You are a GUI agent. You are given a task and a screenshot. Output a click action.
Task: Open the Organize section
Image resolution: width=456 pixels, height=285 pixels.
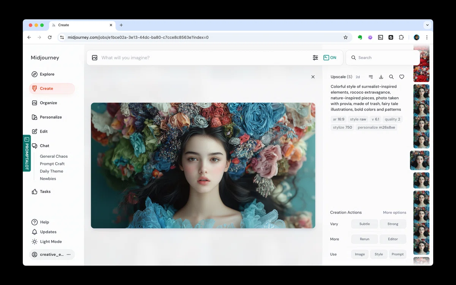44,103
